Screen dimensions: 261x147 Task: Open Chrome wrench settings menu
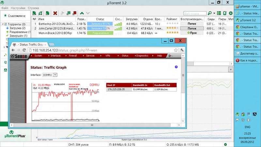pos(182,50)
